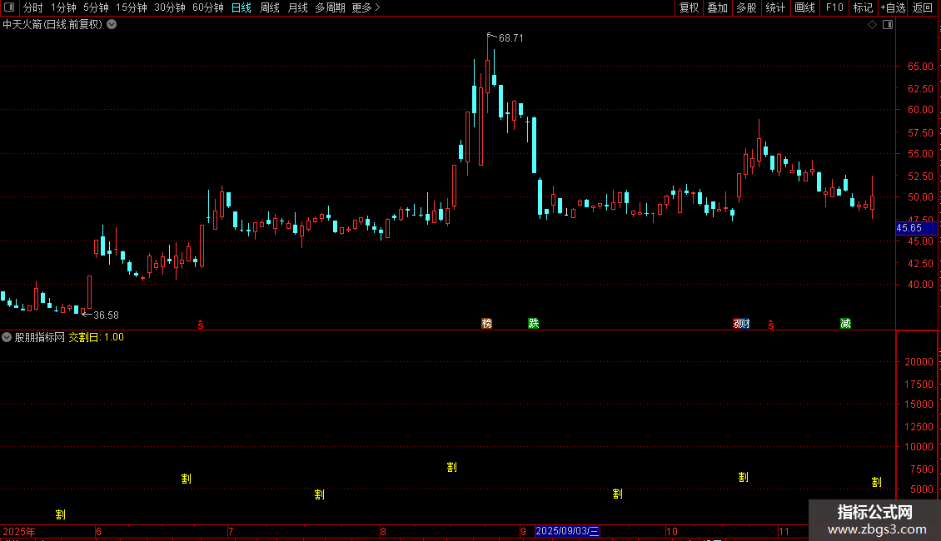This screenshot has width=941, height=541.
Task: Click the month 8 axis label
Action: coord(383,531)
